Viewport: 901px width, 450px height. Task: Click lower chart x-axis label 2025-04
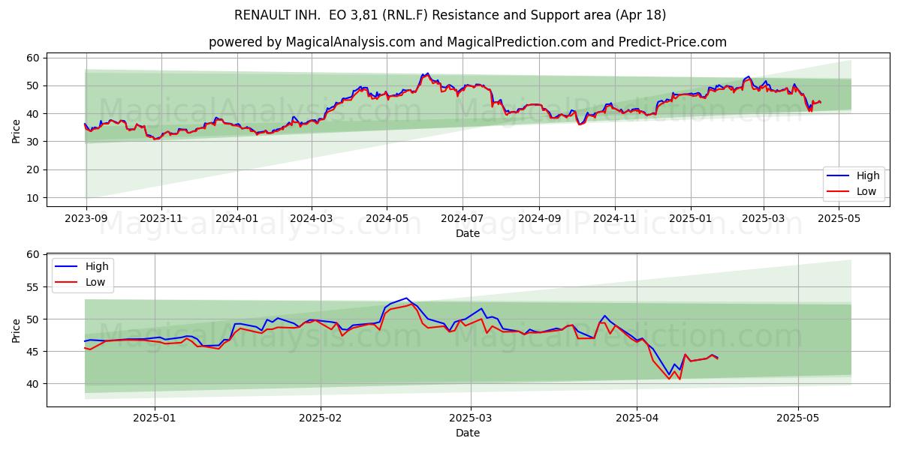637,418
